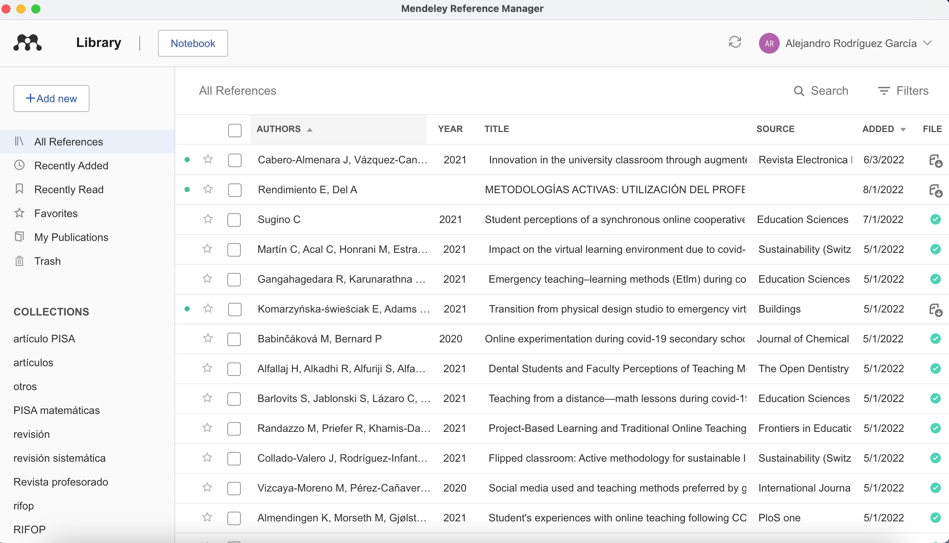Click file-available checkmark for Sugino C
Screen dimensions: 949x543
(935, 219)
